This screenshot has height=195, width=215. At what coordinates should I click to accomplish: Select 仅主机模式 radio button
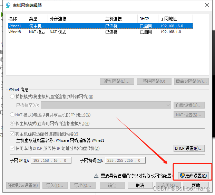pyautogui.click(x=12, y=123)
